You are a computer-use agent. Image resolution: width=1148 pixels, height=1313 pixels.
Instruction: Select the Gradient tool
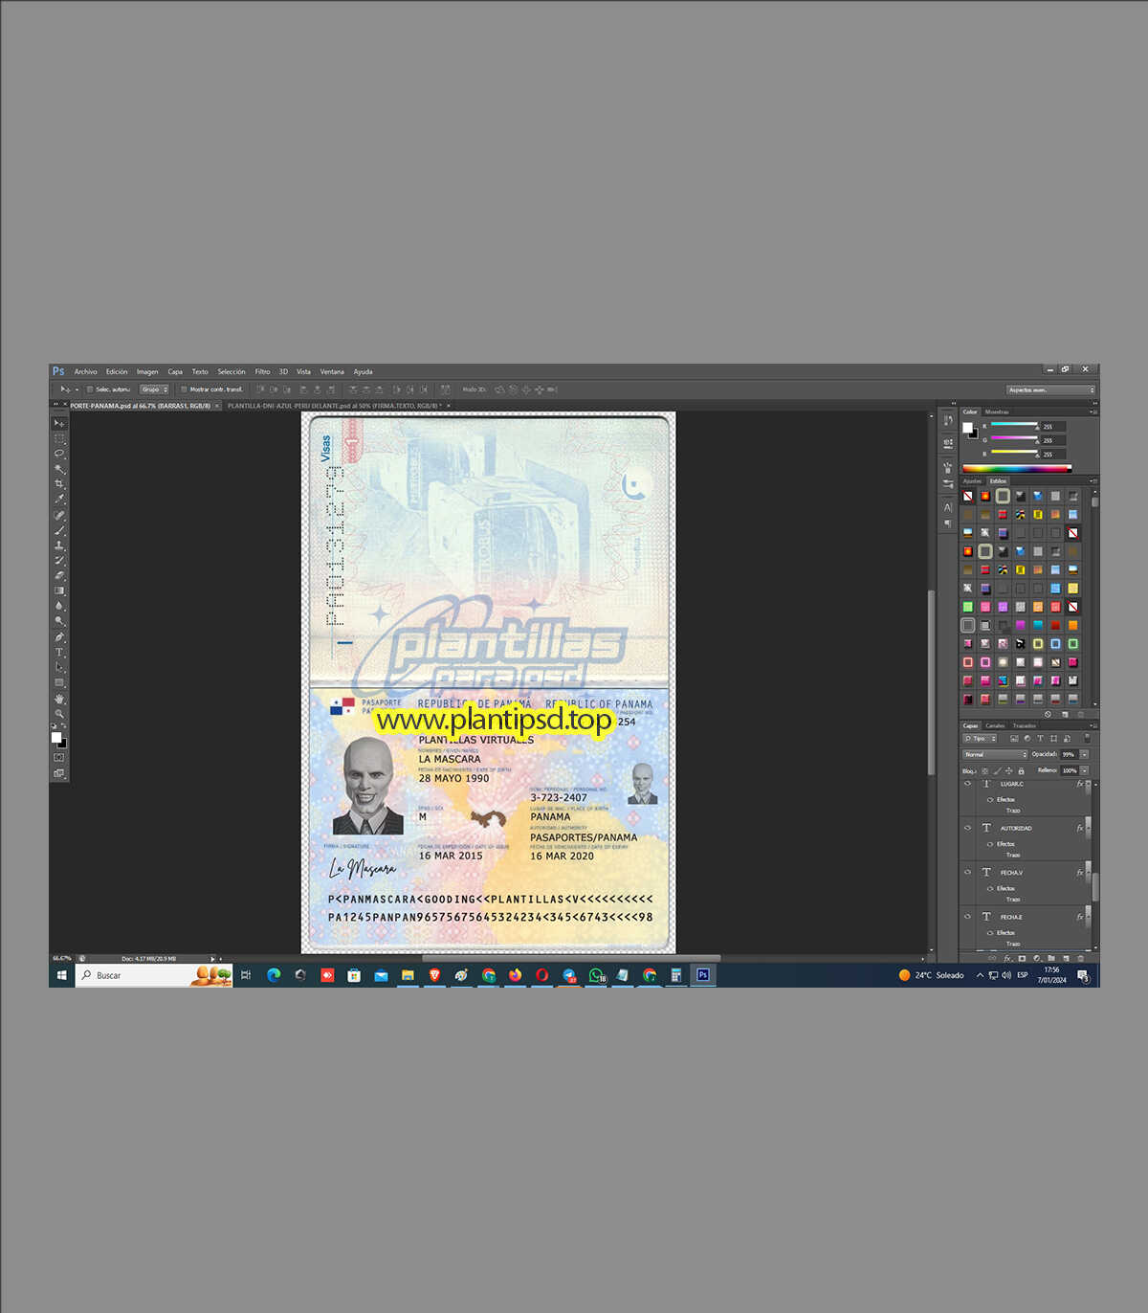tap(59, 591)
